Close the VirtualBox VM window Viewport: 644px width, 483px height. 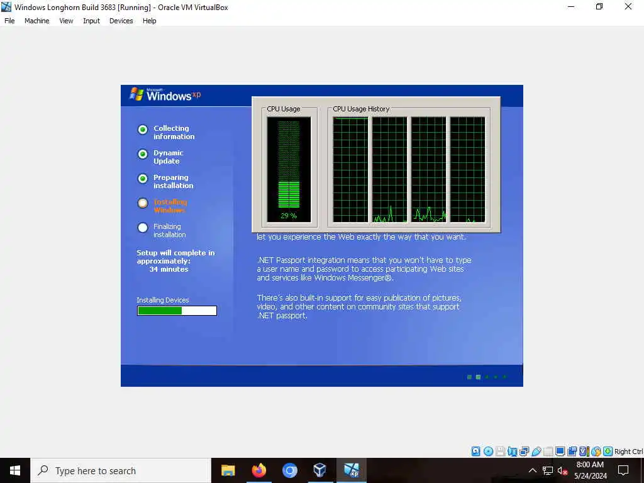pyautogui.click(x=628, y=7)
